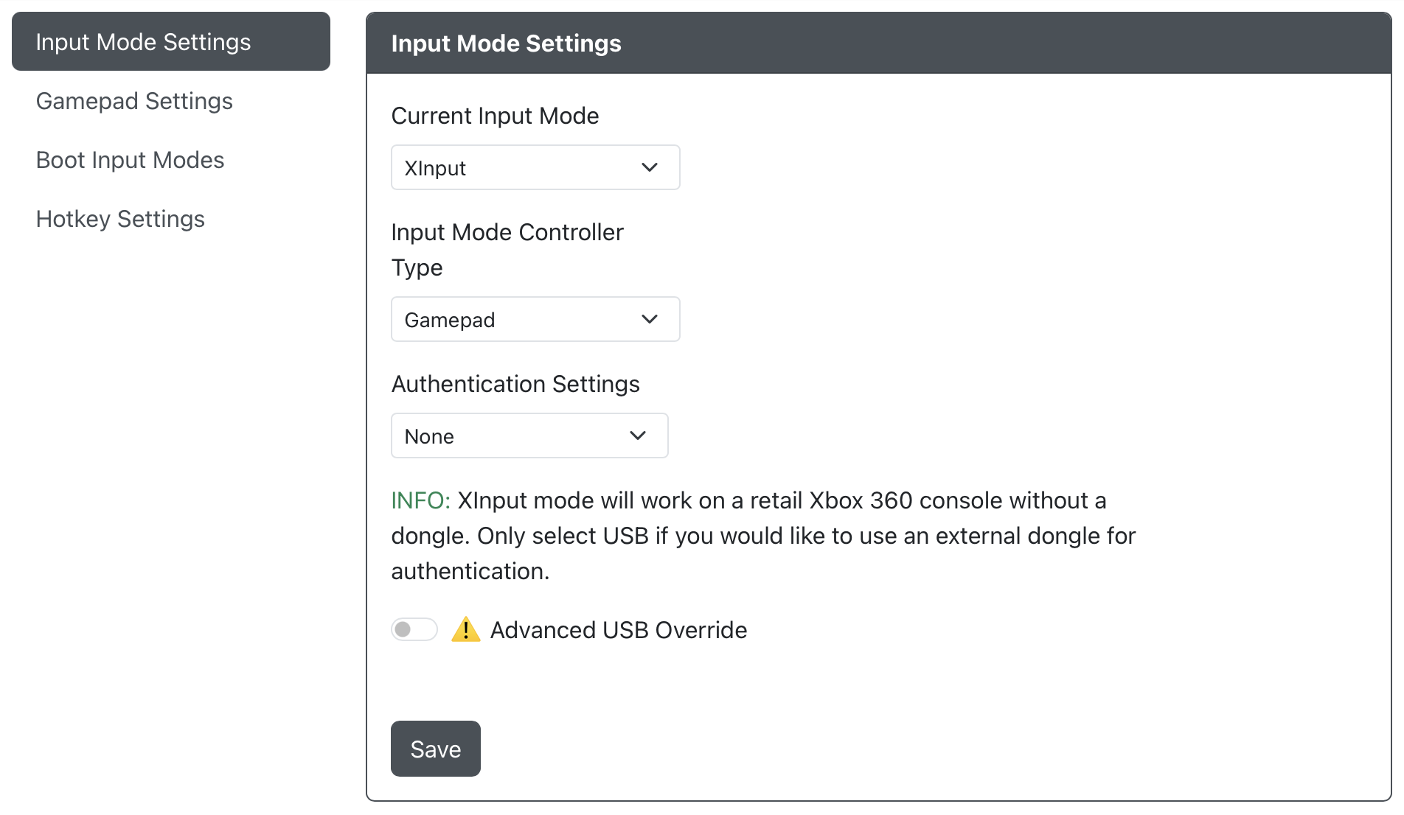Click the Advanced USB Override label text
This screenshot has height=815, width=1404.
[x=619, y=629]
